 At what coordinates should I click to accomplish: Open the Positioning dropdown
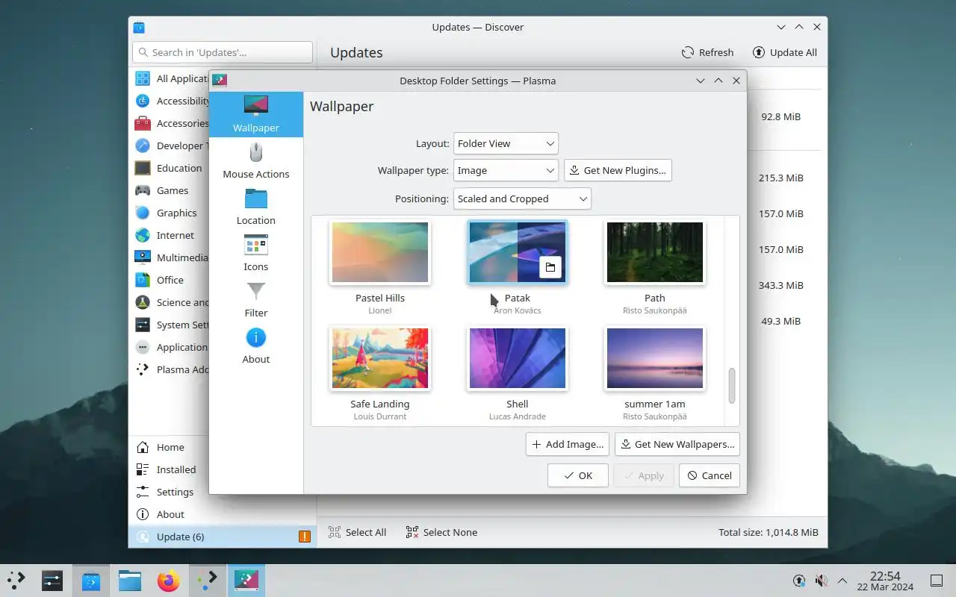coord(522,199)
